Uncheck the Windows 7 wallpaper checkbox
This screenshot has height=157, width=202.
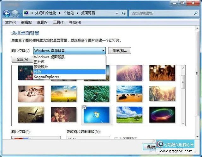coord(84,107)
